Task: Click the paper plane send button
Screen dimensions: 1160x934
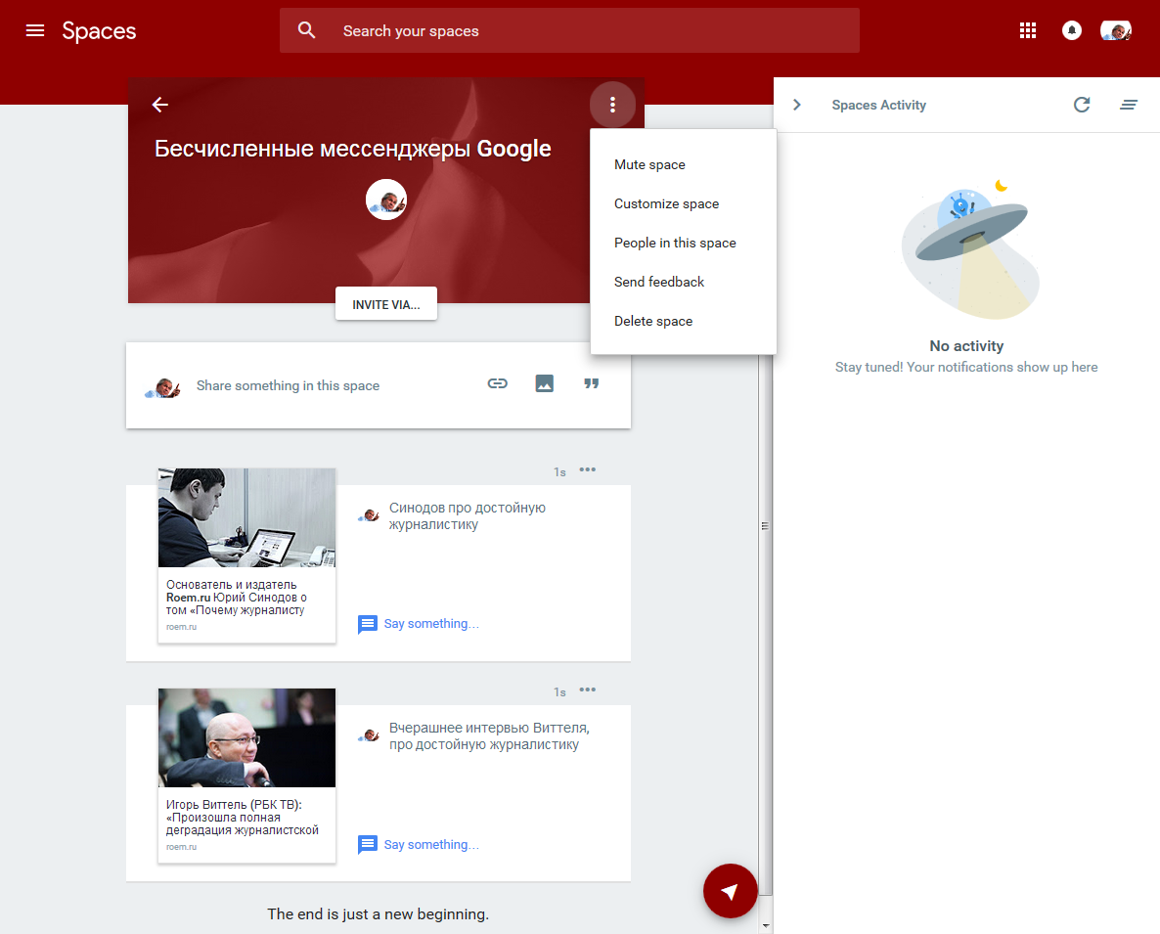Action: (x=731, y=890)
